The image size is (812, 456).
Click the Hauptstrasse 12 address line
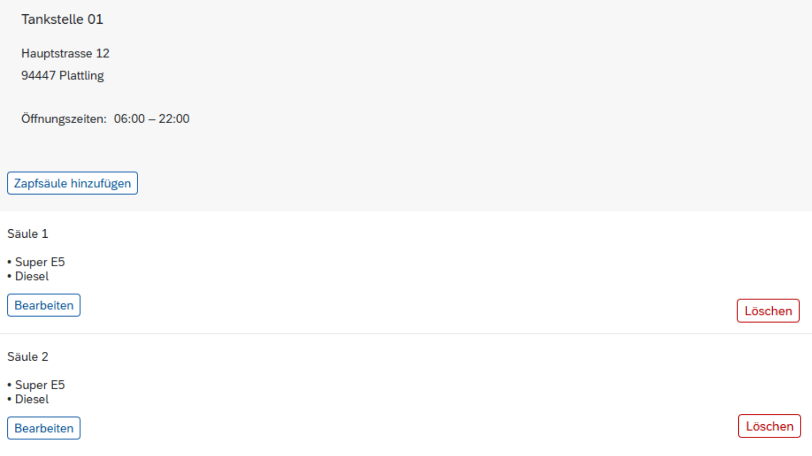click(x=65, y=54)
